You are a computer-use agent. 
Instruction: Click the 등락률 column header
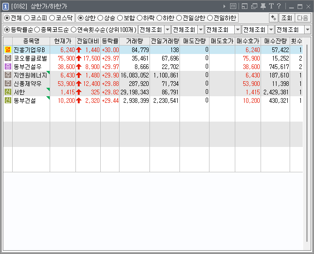coord(110,41)
